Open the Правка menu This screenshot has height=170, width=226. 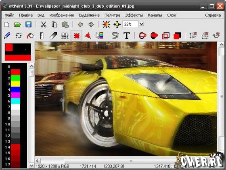click(x=26, y=15)
